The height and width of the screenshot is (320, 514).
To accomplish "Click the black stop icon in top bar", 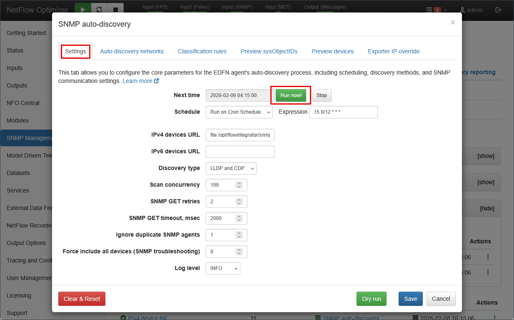I will coord(115,10).
